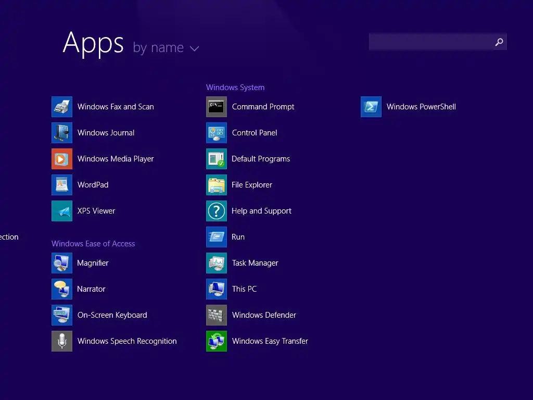Click the 'On-Screen Keyboard' label
Screen dimensions: 533x400
[x=112, y=315]
